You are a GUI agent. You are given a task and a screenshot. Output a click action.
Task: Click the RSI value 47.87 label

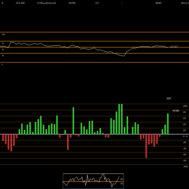174,47
